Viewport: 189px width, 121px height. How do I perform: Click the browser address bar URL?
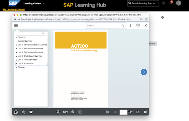[x=74, y=19]
